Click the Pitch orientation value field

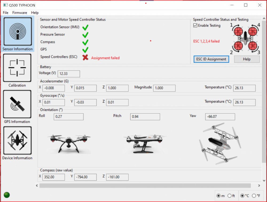click(145, 117)
